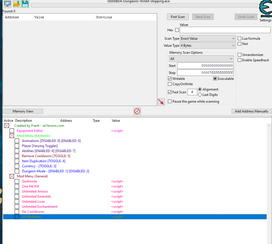Screen dimensions: 272x244
Task: Enable the Hex value checkbox
Action: (177, 30)
